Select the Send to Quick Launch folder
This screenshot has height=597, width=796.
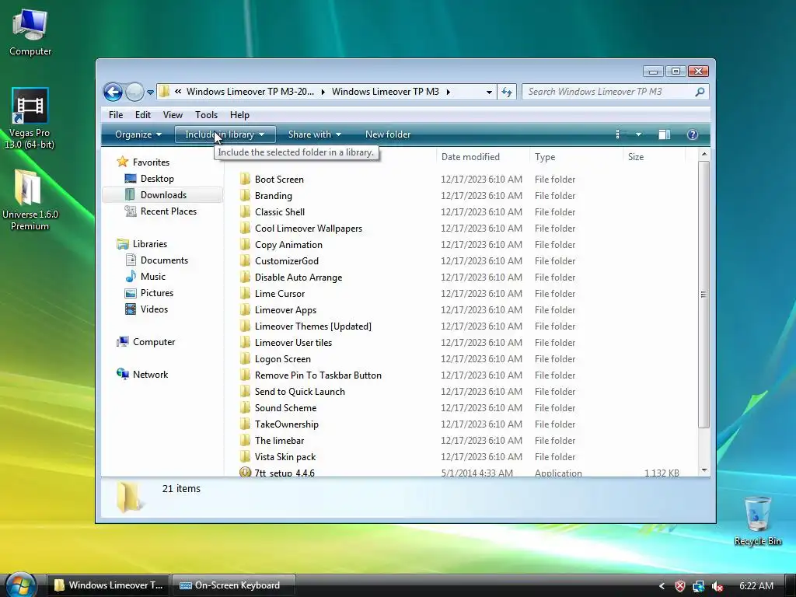tap(300, 392)
